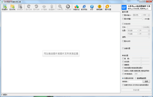
Task: Check 将彩色图片转换成黑白图片 option
Action: pos(123,68)
